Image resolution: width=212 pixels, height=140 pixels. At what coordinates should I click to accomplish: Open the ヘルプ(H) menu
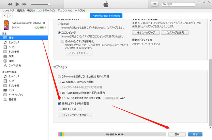[x=80, y=10]
